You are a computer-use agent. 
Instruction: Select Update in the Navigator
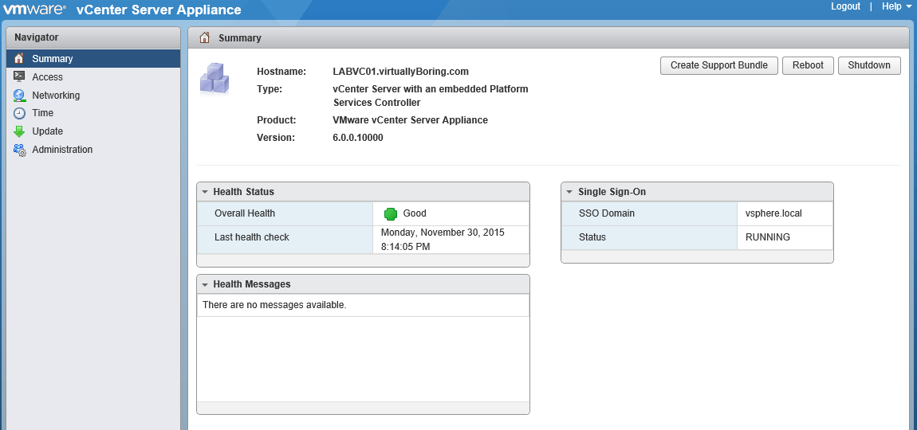tap(93, 131)
